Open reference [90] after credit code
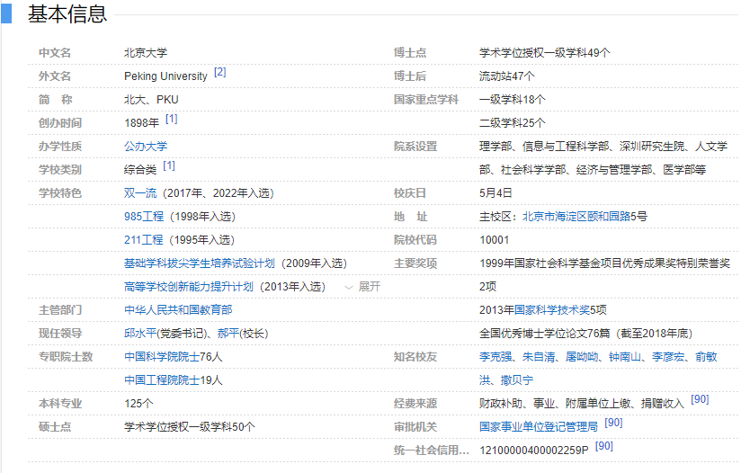Viewport: 750px width, 473px height. coord(603,446)
